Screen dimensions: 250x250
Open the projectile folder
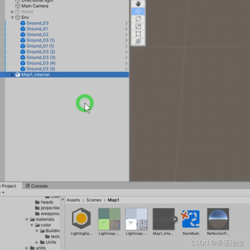[47, 208]
